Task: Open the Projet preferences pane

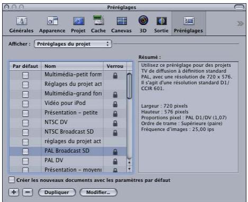Action: (x=78, y=24)
